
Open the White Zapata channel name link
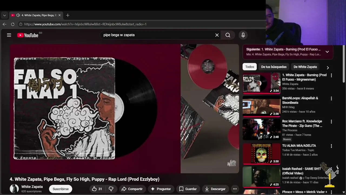click(x=32, y=187)
